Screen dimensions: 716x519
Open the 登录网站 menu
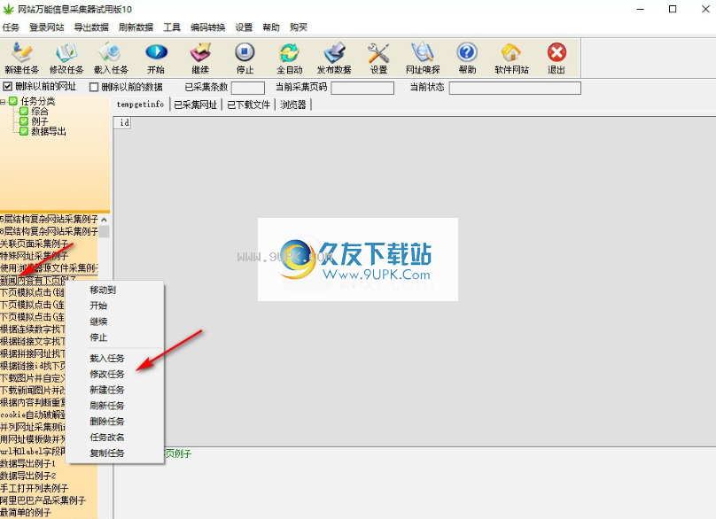coord(47,27)
